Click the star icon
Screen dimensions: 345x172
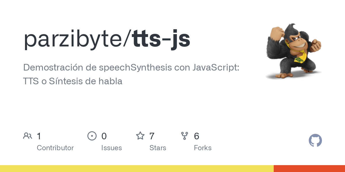click(x=140, y=136)
